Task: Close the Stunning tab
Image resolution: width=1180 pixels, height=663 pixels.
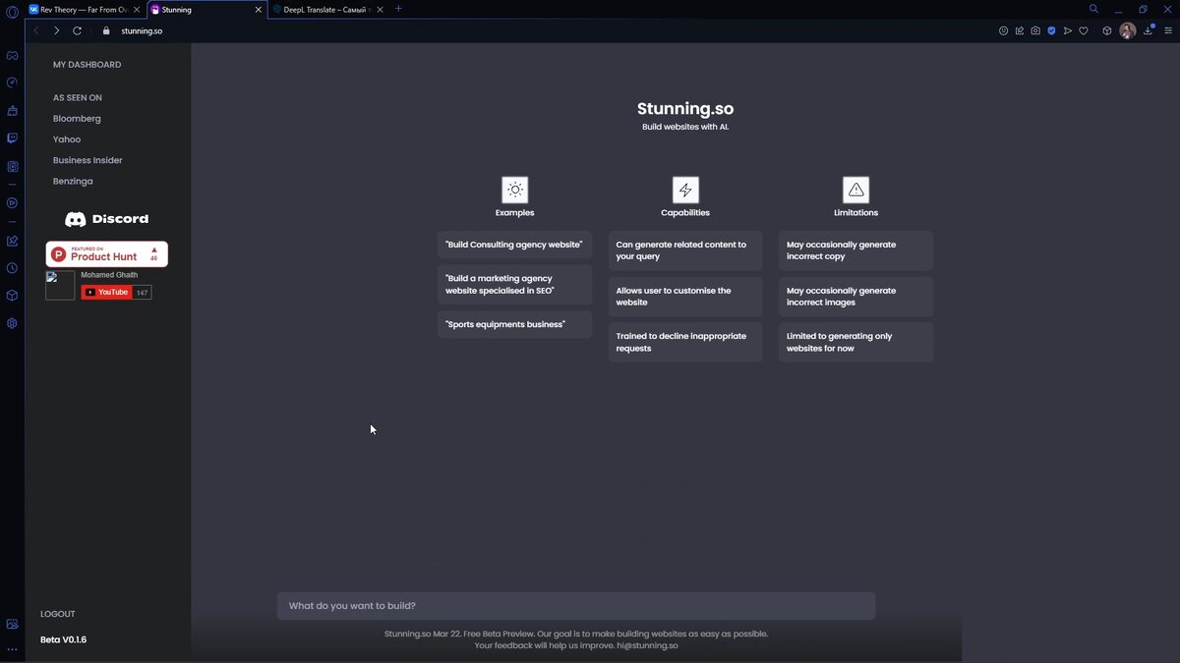Action: [x=259, y=9]
